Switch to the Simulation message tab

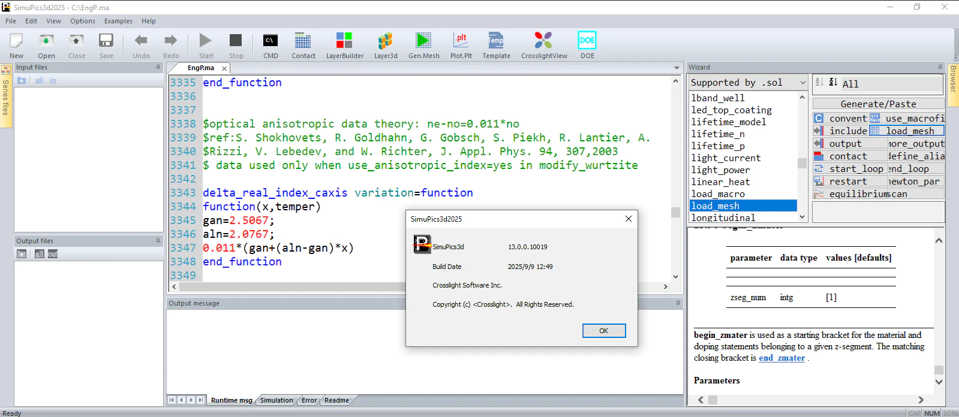276,400
